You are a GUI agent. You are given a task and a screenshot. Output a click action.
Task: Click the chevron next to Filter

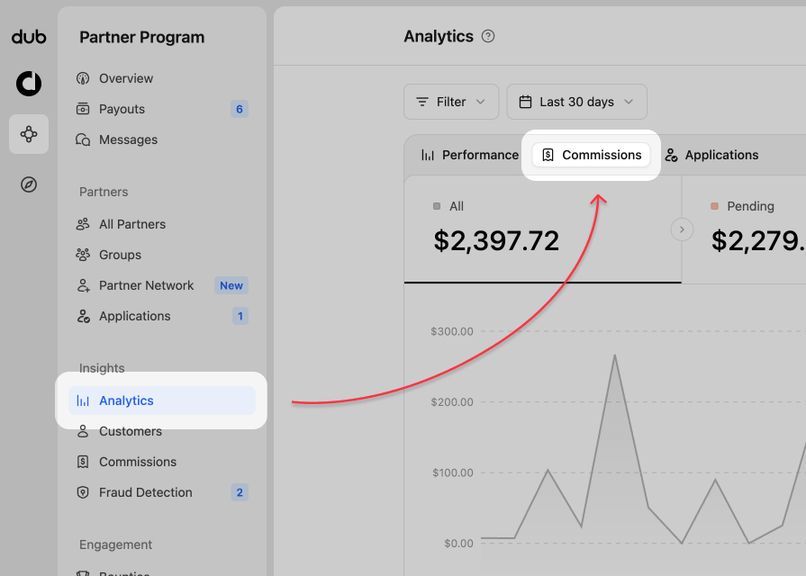[x=481, y=102]
